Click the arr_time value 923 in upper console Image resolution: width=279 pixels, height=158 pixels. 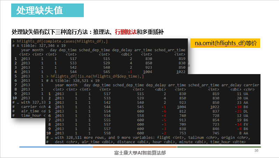tap(148, 67)
